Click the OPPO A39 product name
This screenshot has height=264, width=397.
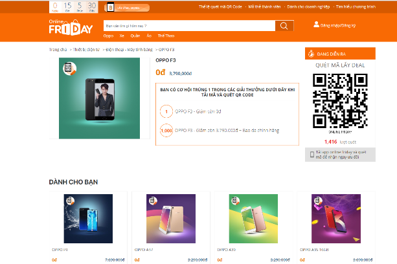227,250
